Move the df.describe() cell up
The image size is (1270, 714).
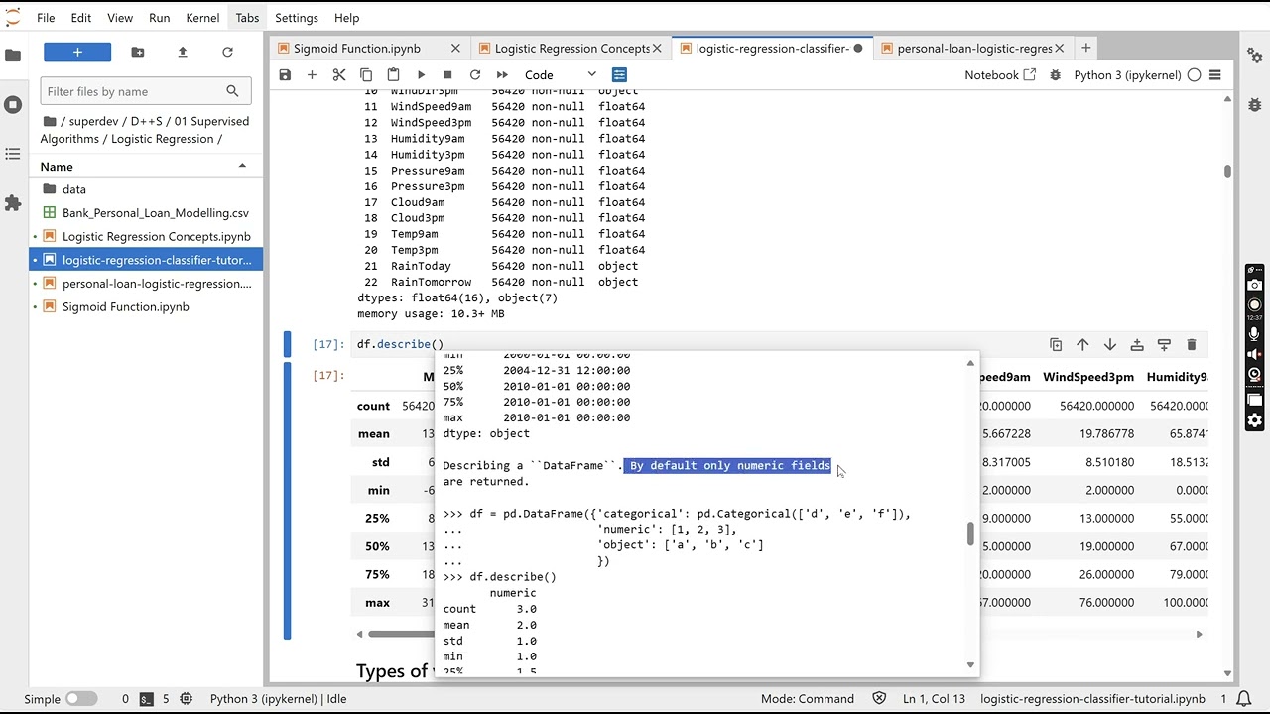[x=1082, y=344]
